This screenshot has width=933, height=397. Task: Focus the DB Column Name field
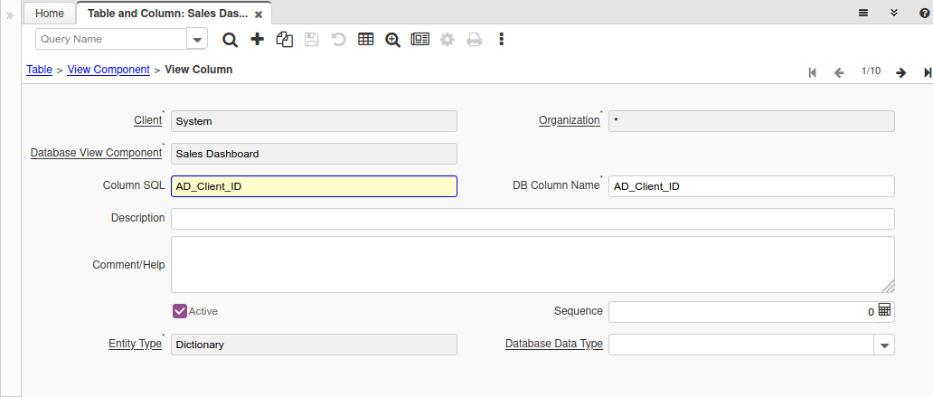click(751, 186)
